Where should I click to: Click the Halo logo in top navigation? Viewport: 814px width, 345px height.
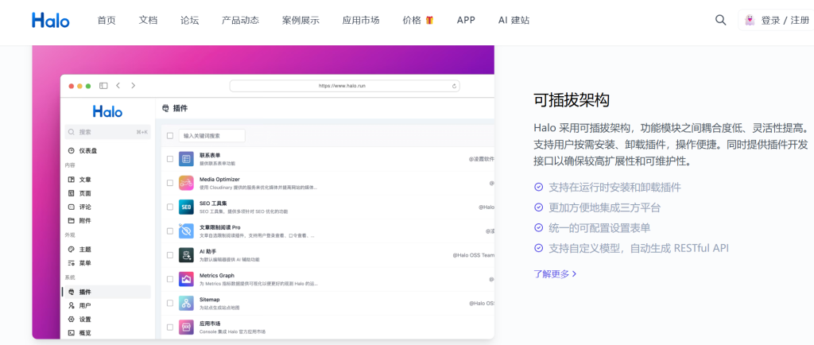51,21
